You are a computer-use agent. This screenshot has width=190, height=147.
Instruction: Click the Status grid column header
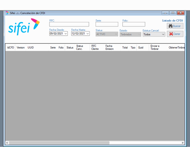[70, 48]
